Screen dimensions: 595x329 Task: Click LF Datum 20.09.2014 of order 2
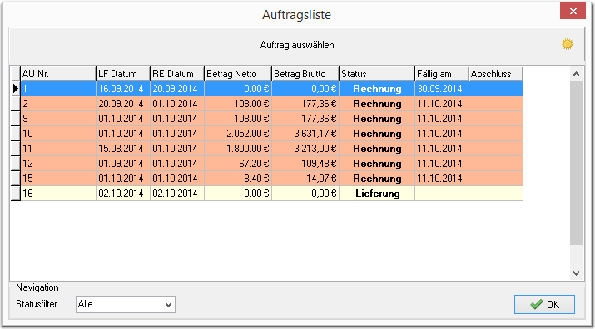click(123, 104)
